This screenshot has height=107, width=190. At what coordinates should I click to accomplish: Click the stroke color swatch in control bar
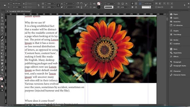pyautogui.click(x=99, y=7)
